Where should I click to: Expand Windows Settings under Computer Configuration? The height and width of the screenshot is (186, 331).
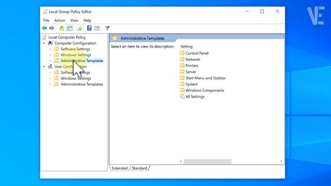50,55
